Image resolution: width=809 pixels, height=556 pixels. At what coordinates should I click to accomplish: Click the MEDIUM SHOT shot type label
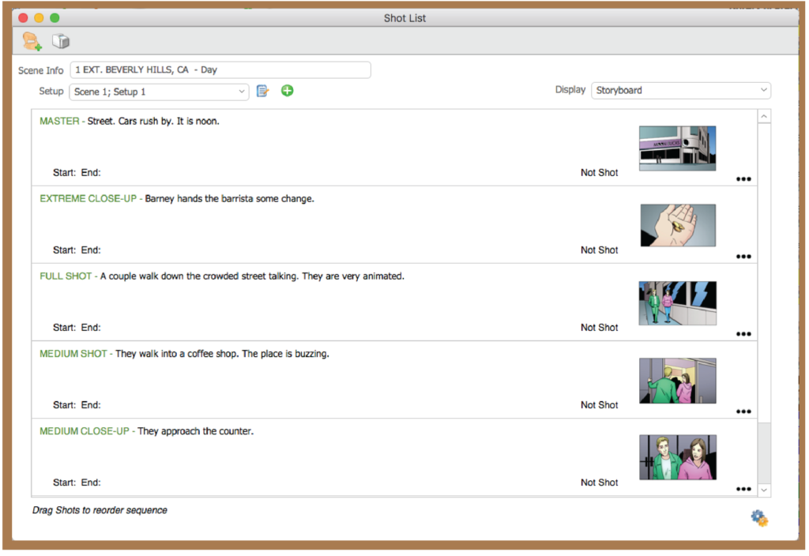73,354
